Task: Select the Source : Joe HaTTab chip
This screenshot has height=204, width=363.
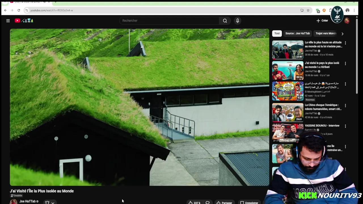Action: tap(297, 33)
